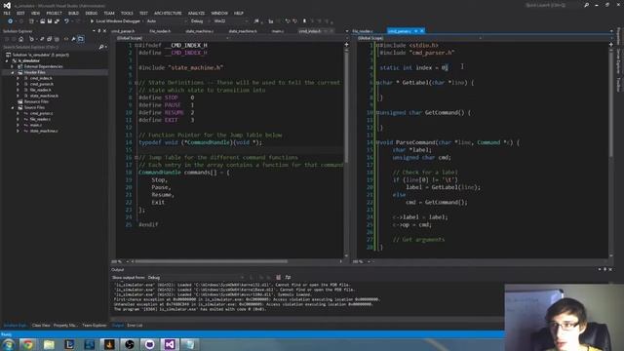Image resolution: width=624 pixels, height=351 pixels.
Task: Switch to Team Explorer tab
Action: (95, 326)
